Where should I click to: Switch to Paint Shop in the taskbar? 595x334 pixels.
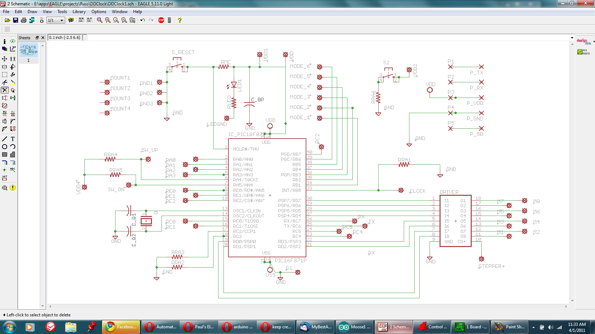click(x=509, y=327)
